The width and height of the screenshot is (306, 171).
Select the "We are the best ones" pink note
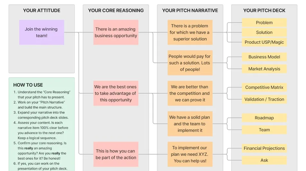coord(116,93)
